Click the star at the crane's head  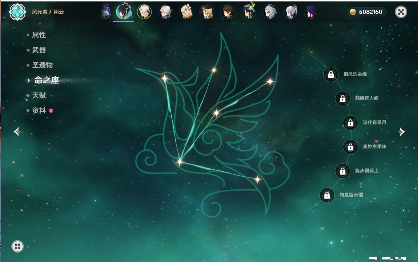[x=164, y=78]
